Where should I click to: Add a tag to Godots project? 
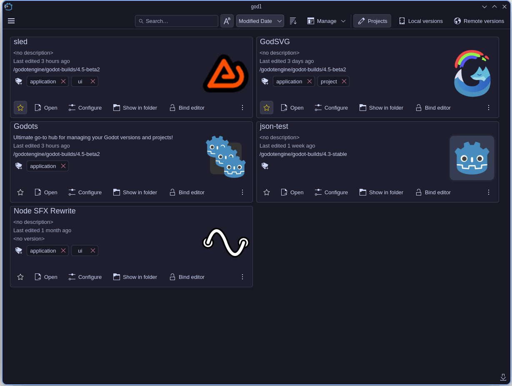click(x=19, y=166)
